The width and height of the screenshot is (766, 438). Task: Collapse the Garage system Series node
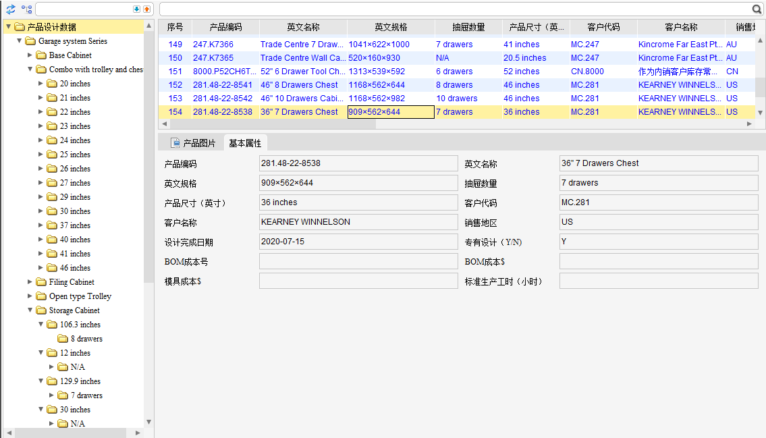19,41
